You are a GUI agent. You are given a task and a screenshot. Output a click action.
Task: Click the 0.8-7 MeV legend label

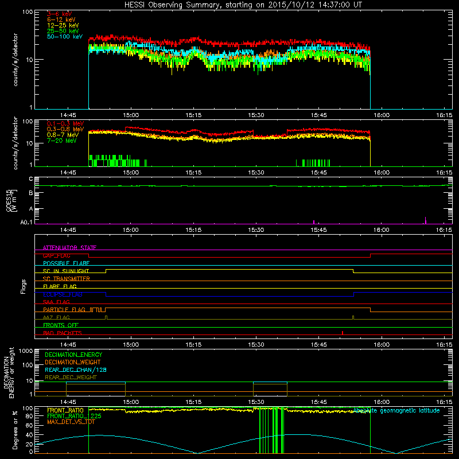coord(63,135)
